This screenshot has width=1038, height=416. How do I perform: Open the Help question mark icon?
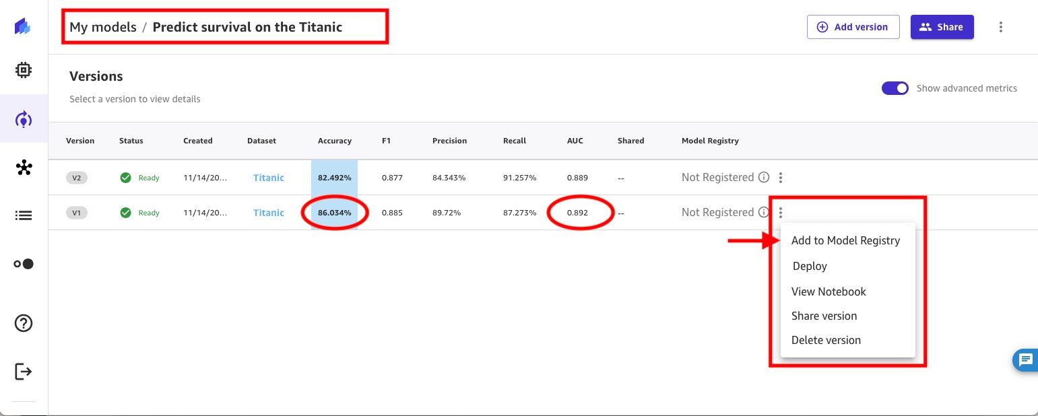(x=24, y=323)
